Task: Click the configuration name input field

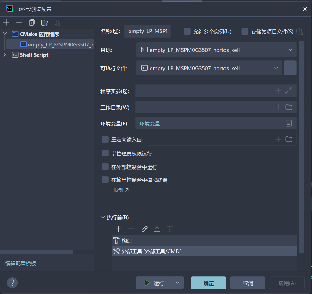Action: [x=147, y=31]
